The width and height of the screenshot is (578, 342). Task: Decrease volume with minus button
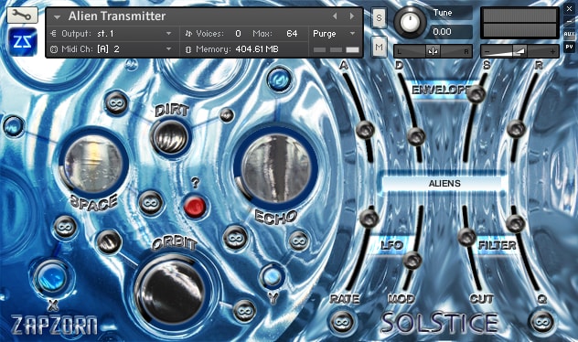[487, 51]
